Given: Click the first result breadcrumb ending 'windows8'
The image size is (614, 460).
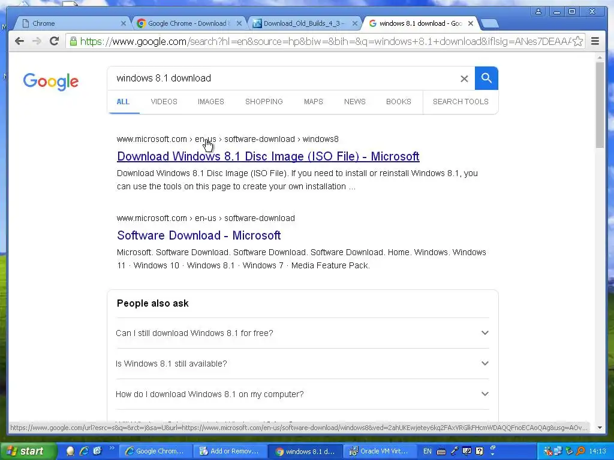Looking at the screenshot, I should (x=227, y=139).
